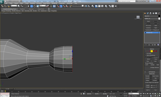Screen dimensions: 161x97
Task: Click the Weight value field
Action: coord(153,85)
